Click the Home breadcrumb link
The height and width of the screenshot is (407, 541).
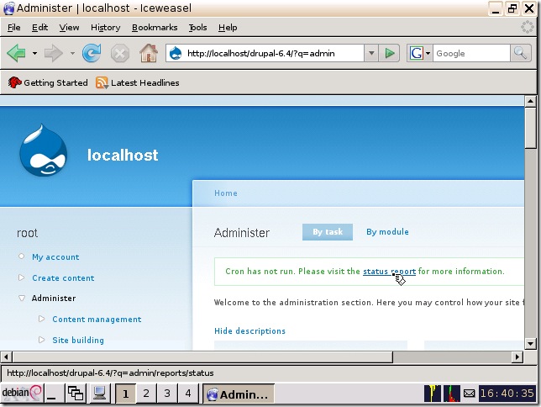coord(226,193)
